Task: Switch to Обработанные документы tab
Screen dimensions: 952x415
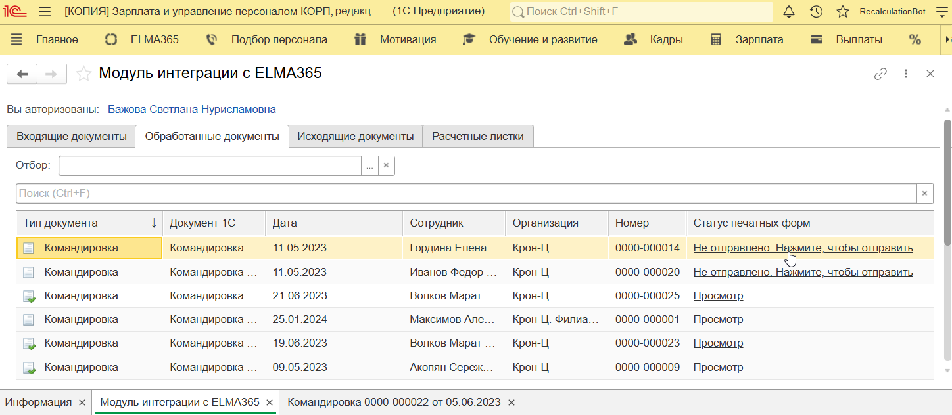Action: [x=212, y=136]
